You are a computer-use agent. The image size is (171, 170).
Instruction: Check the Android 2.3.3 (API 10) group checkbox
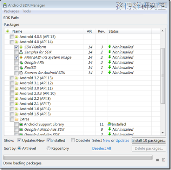(12, 93)
